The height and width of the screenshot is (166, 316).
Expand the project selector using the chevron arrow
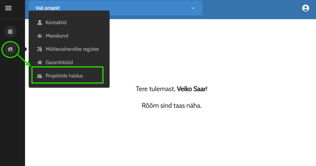tap(193, 8)
